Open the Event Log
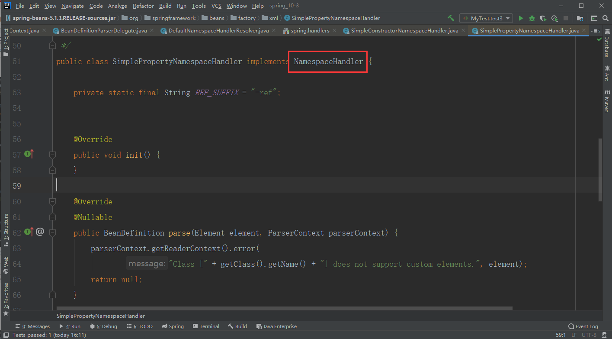The width and height of the screenshot is (612, 339). (583, 326)
